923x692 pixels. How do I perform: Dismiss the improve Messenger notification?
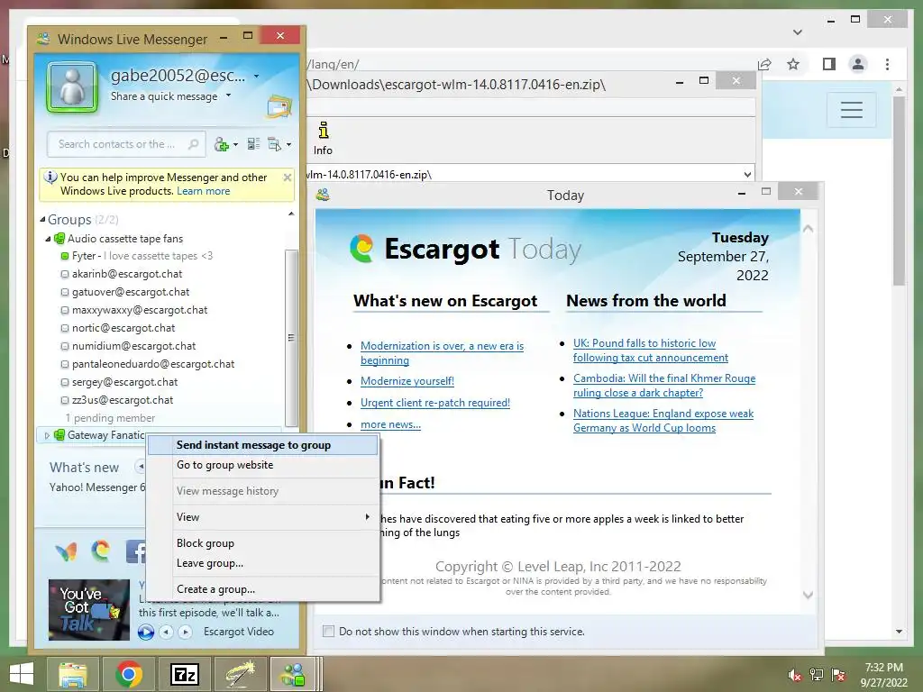(x=288, y=178)
